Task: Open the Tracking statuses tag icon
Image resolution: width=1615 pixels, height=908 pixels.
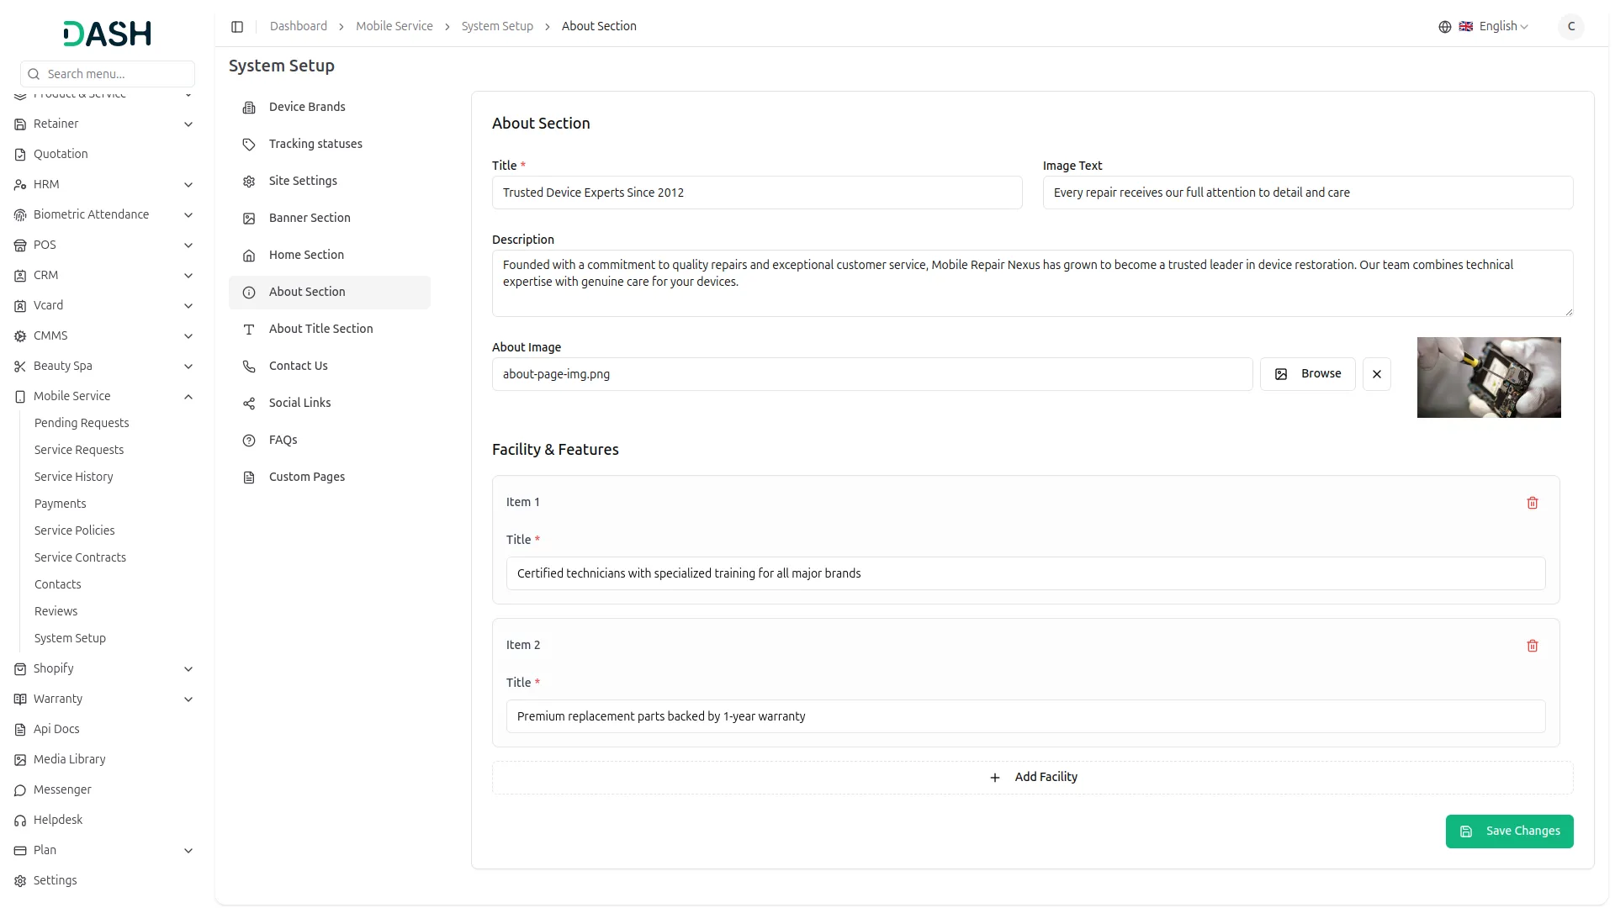Action: click(x=248, y=145)
